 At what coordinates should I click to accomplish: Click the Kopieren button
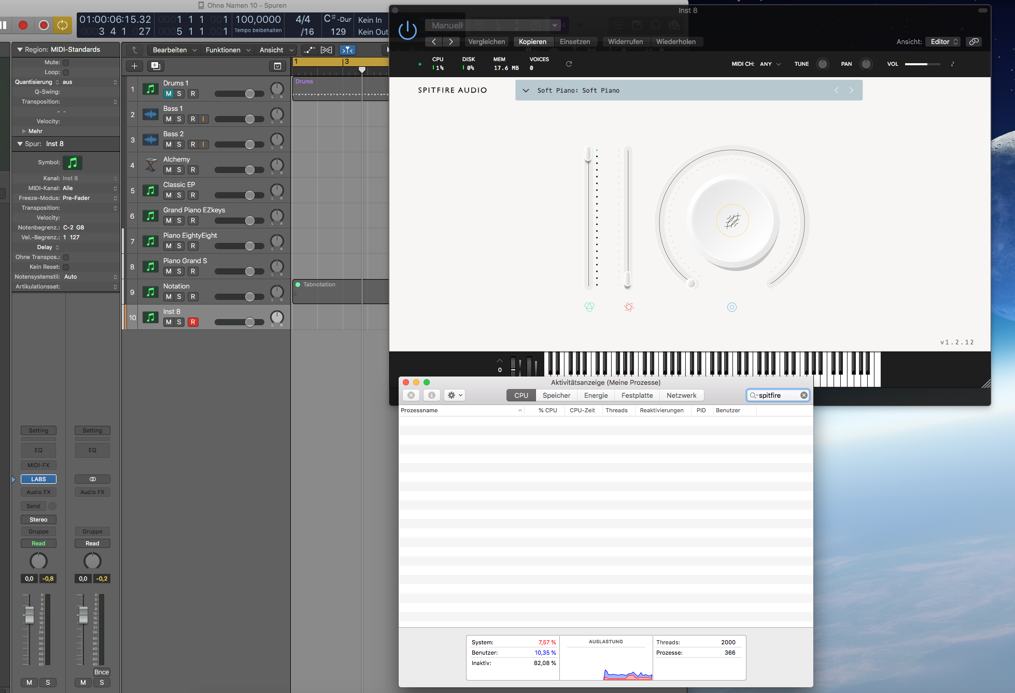click(x=532, y=41)
